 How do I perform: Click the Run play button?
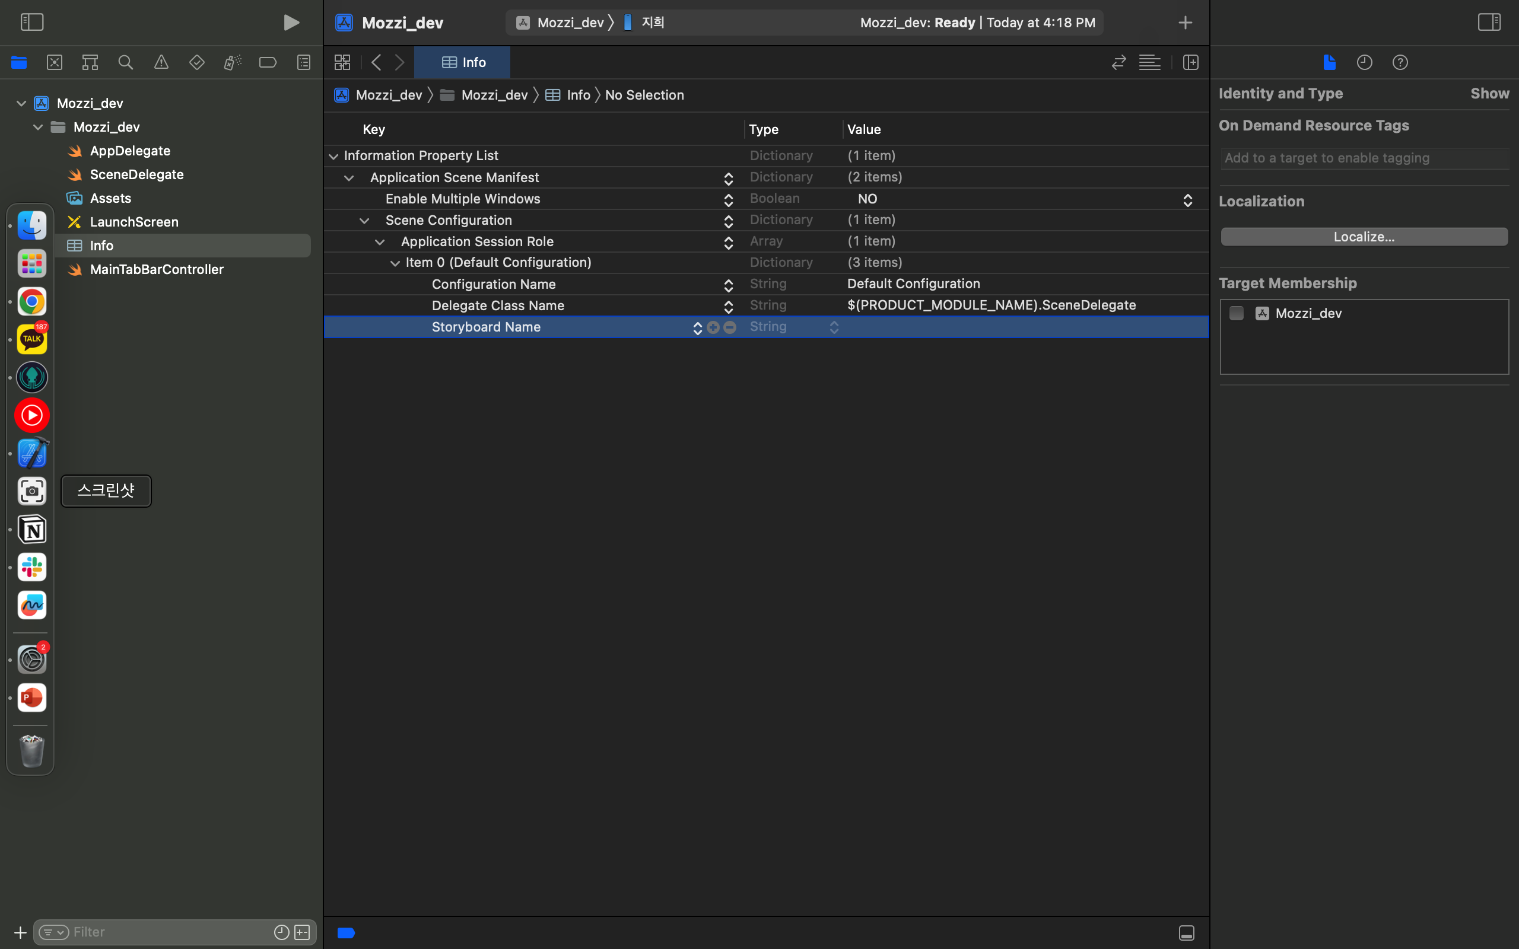point(291,23)
